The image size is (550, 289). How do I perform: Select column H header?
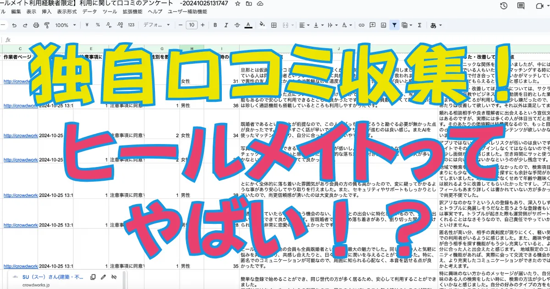point(192,48)
